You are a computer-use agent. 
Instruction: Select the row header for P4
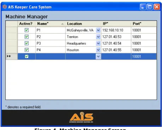(12, 50)
